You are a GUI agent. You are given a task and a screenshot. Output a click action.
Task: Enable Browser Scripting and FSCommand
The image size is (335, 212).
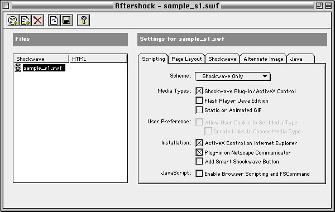[199, 174]
